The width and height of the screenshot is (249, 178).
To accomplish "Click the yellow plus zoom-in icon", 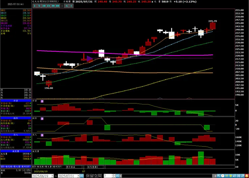I will [230, 176].
